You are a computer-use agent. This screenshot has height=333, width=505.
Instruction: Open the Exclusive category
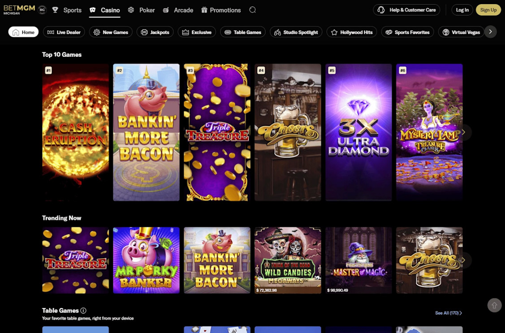point(197,32)
